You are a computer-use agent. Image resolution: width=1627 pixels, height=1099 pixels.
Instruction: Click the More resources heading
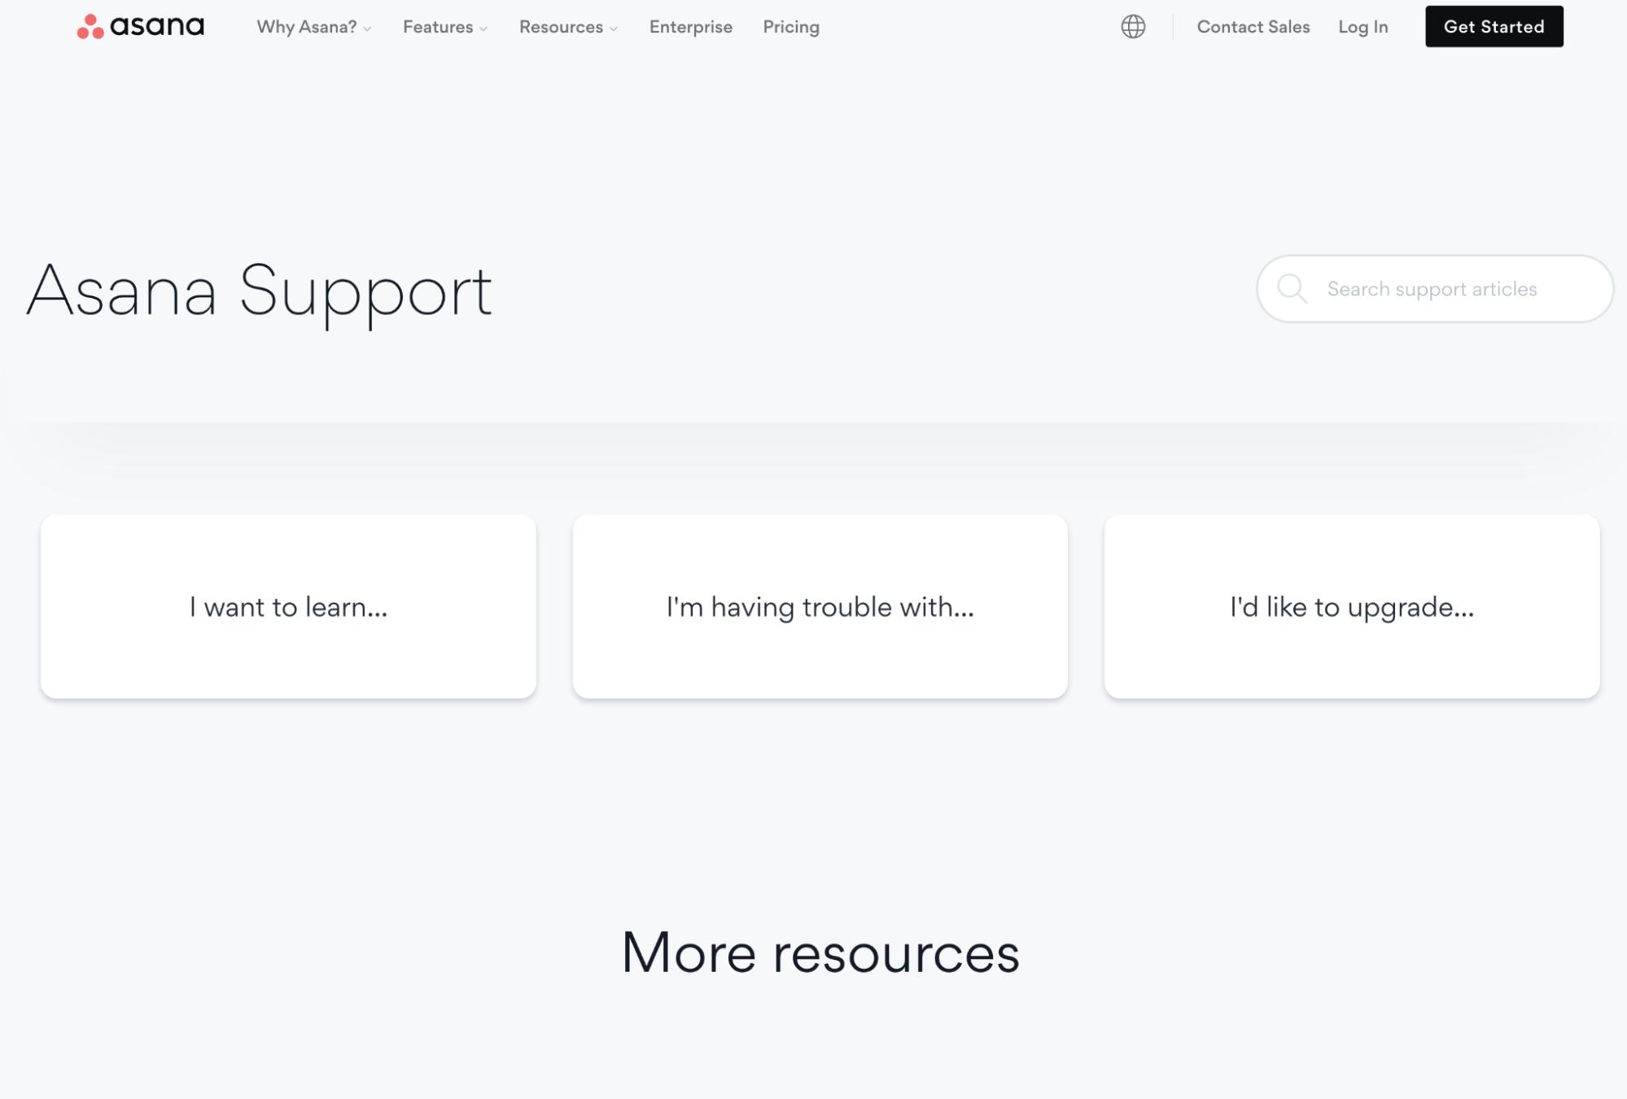click(820, 952)
